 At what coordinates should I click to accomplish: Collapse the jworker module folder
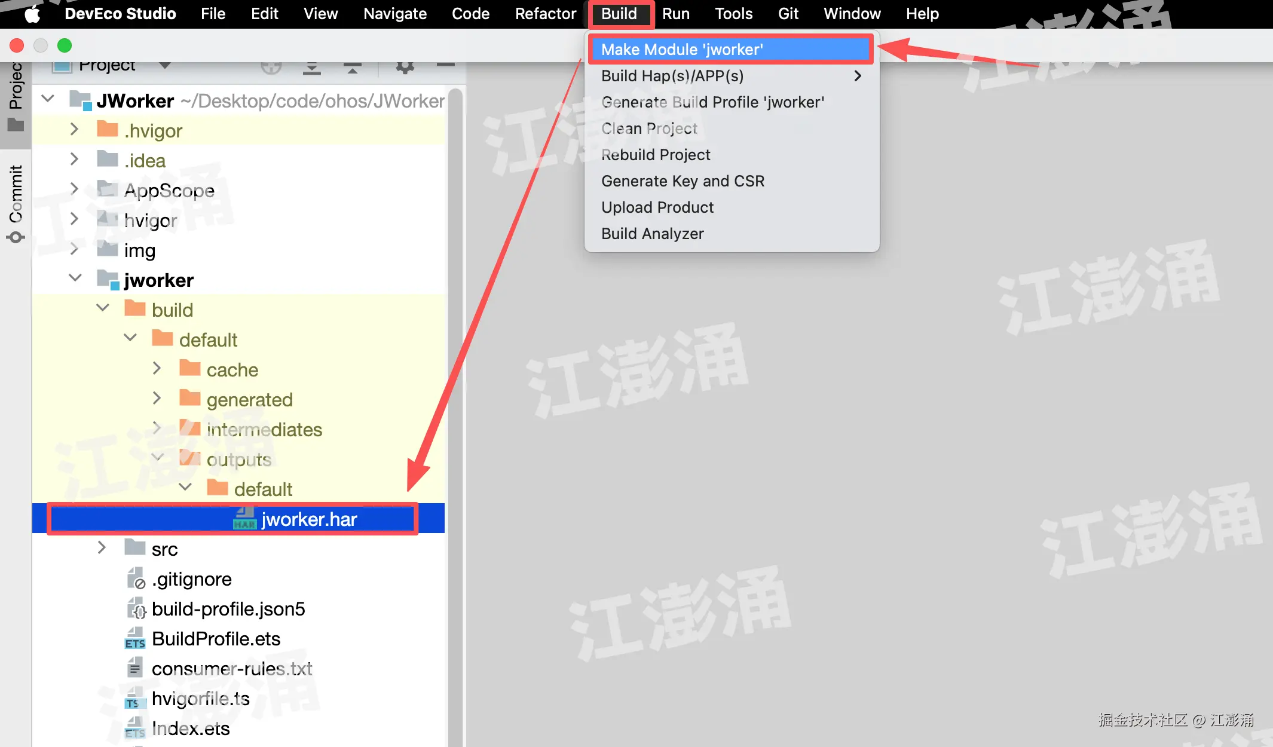75,278
